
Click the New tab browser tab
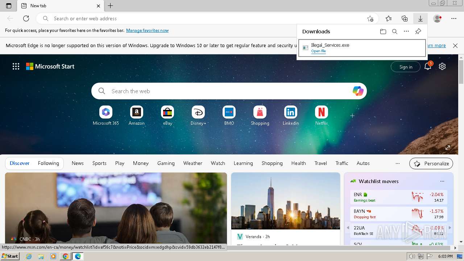coord(60,6)
